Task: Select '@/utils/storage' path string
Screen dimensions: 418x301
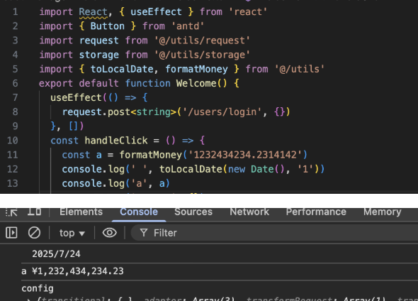Action: [202, 55]
